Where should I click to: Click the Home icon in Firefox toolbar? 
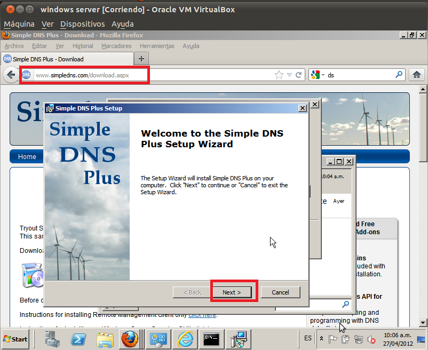[x=417, y=75]
